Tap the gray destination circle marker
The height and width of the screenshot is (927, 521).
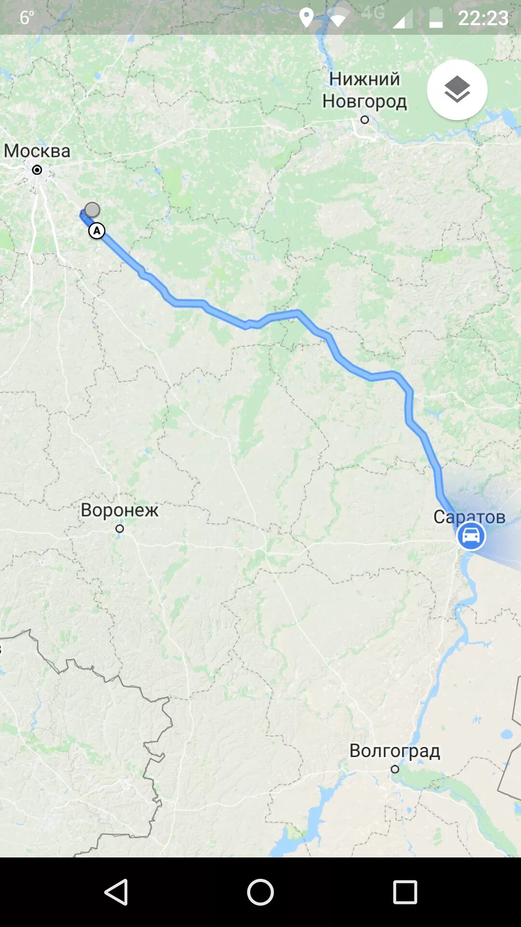pos(92,210)
